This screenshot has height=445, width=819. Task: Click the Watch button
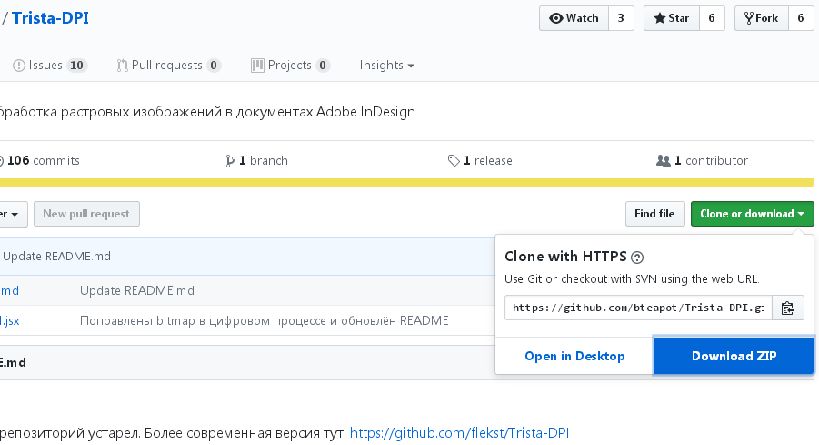point(574,18)
